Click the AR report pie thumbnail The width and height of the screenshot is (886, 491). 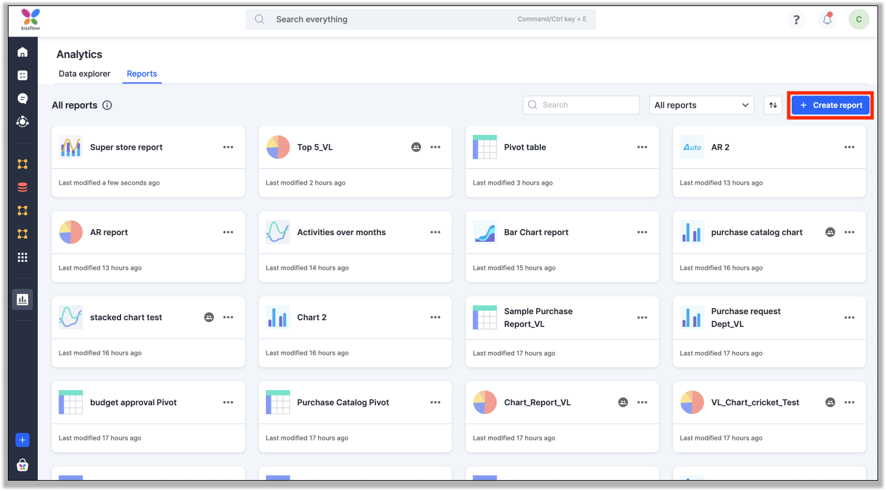(71, 232)
